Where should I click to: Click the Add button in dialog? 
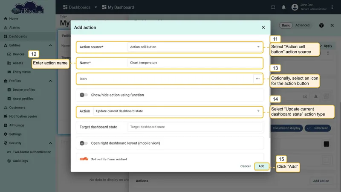261,166
